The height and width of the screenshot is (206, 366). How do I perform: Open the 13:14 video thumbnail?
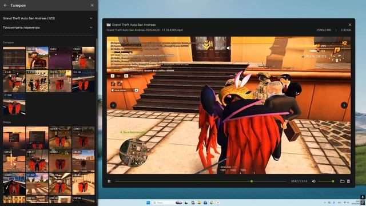pos(37,81)
